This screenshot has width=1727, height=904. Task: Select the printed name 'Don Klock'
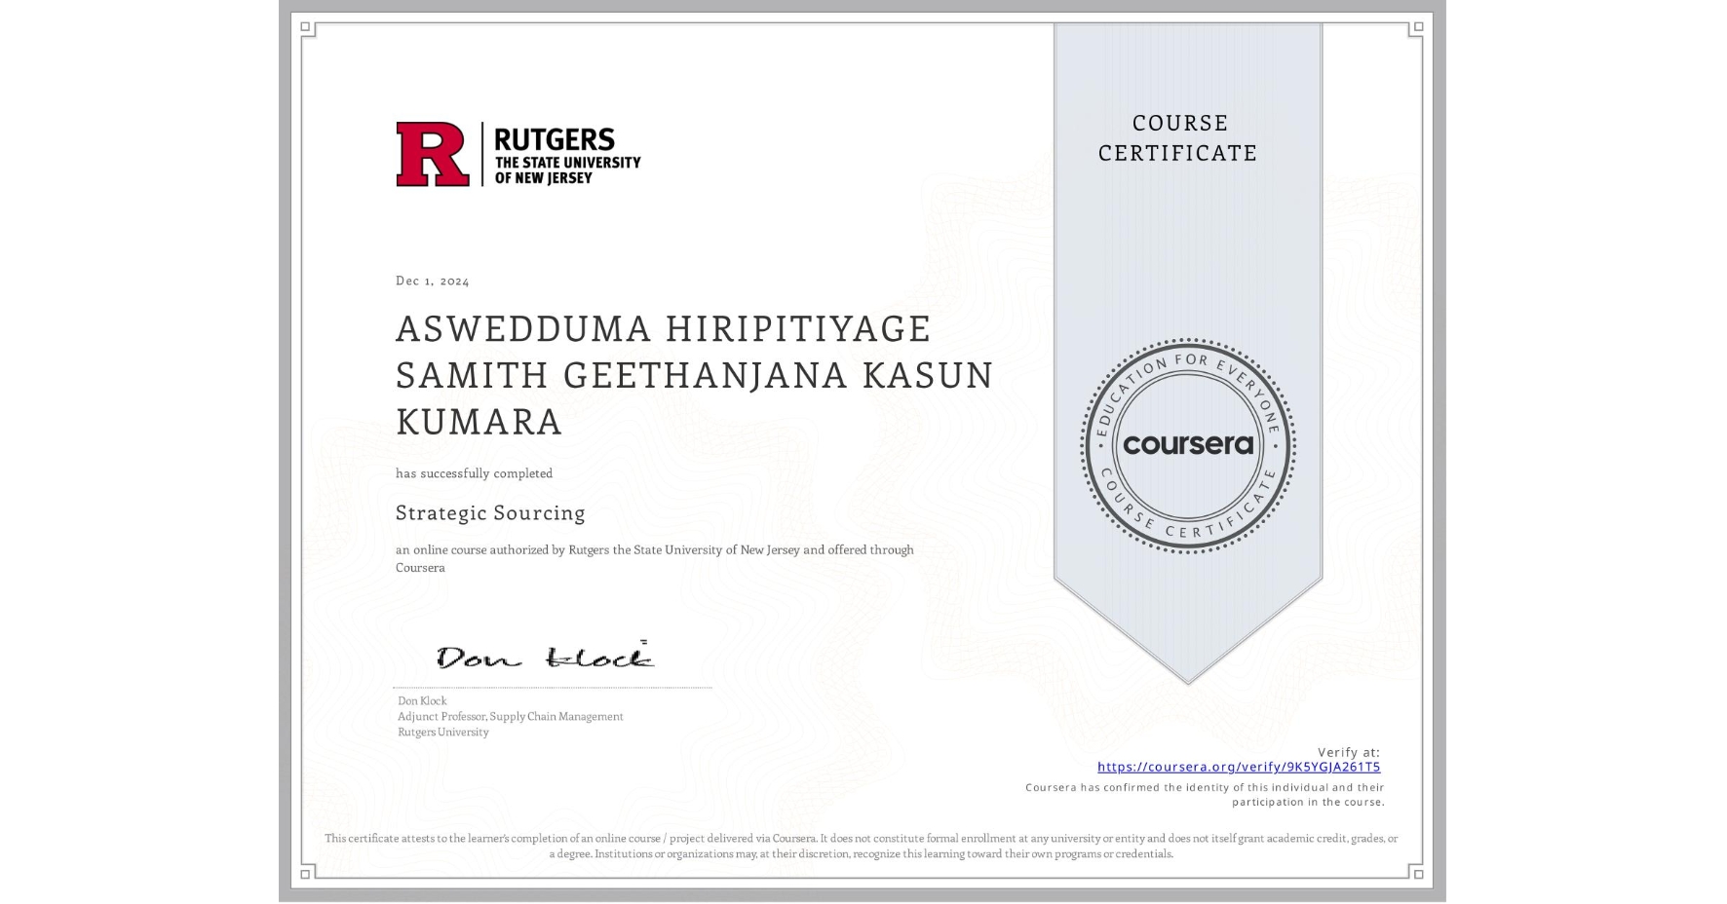coord(422,700)
